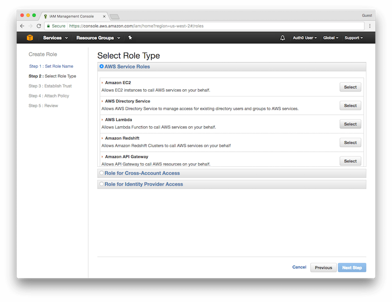This screenshot has height=302, width=392.
Task: Click the browser address bar URL
Action: (136, 26)
